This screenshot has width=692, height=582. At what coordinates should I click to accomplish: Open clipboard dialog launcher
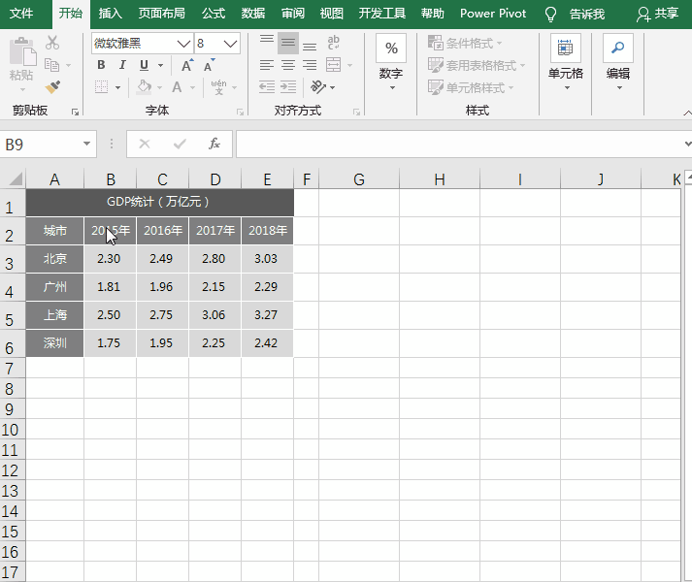tap(75, 113)
